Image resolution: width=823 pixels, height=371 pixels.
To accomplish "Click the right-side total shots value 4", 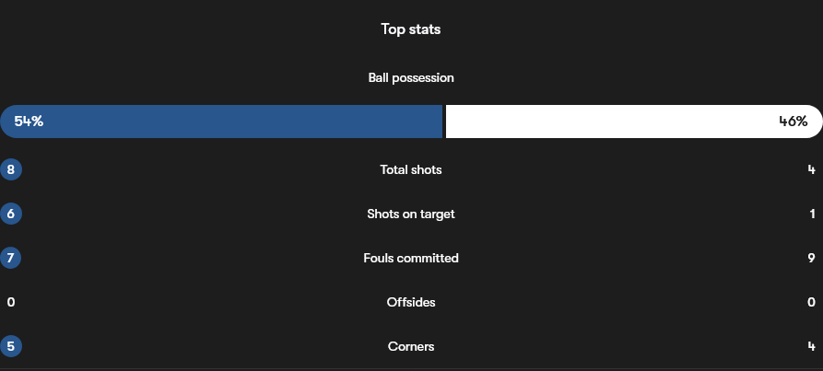I will click(811, 169).
